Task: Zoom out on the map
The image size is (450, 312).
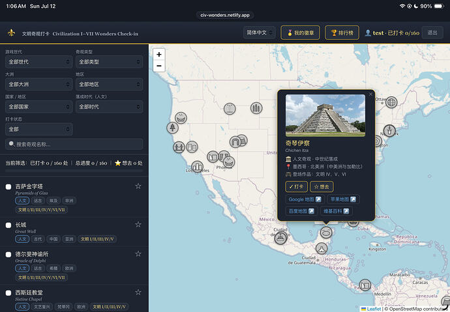Action: coord(158,66)
